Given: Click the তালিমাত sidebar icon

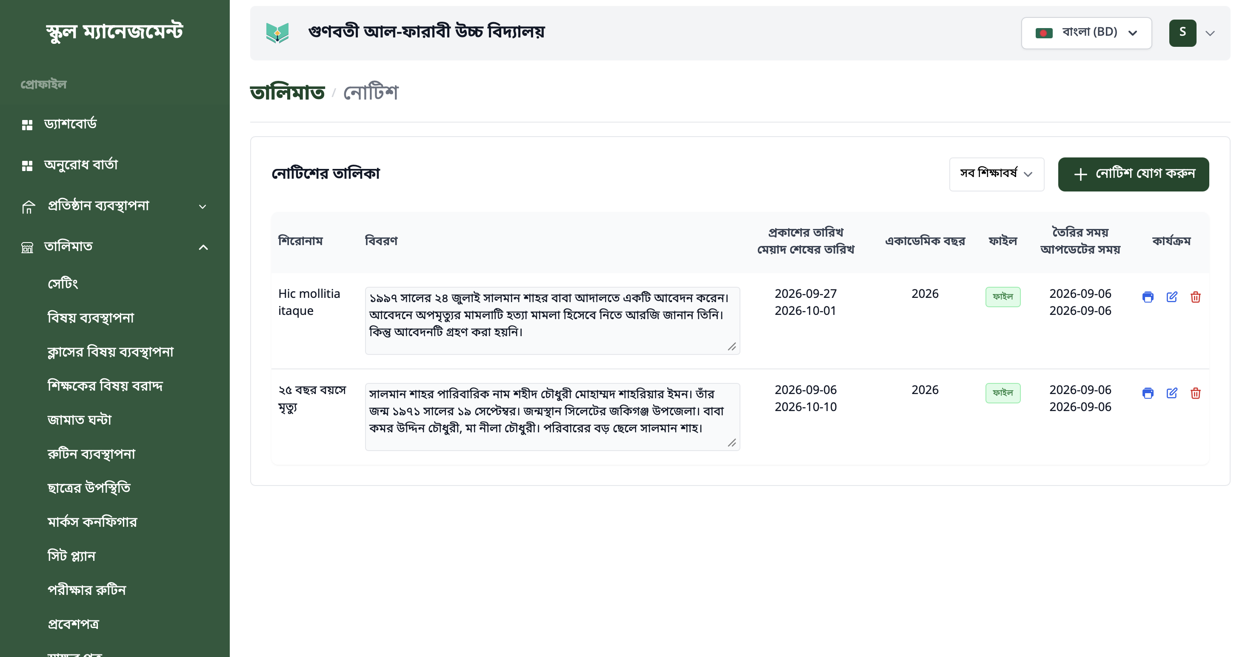Looking at the screenshot, I should pyautogui.click(x=27, y=248).
